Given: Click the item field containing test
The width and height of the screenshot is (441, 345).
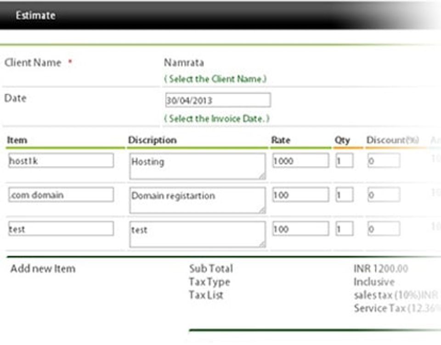Looking at the screenshot, I should click(61, 229).
